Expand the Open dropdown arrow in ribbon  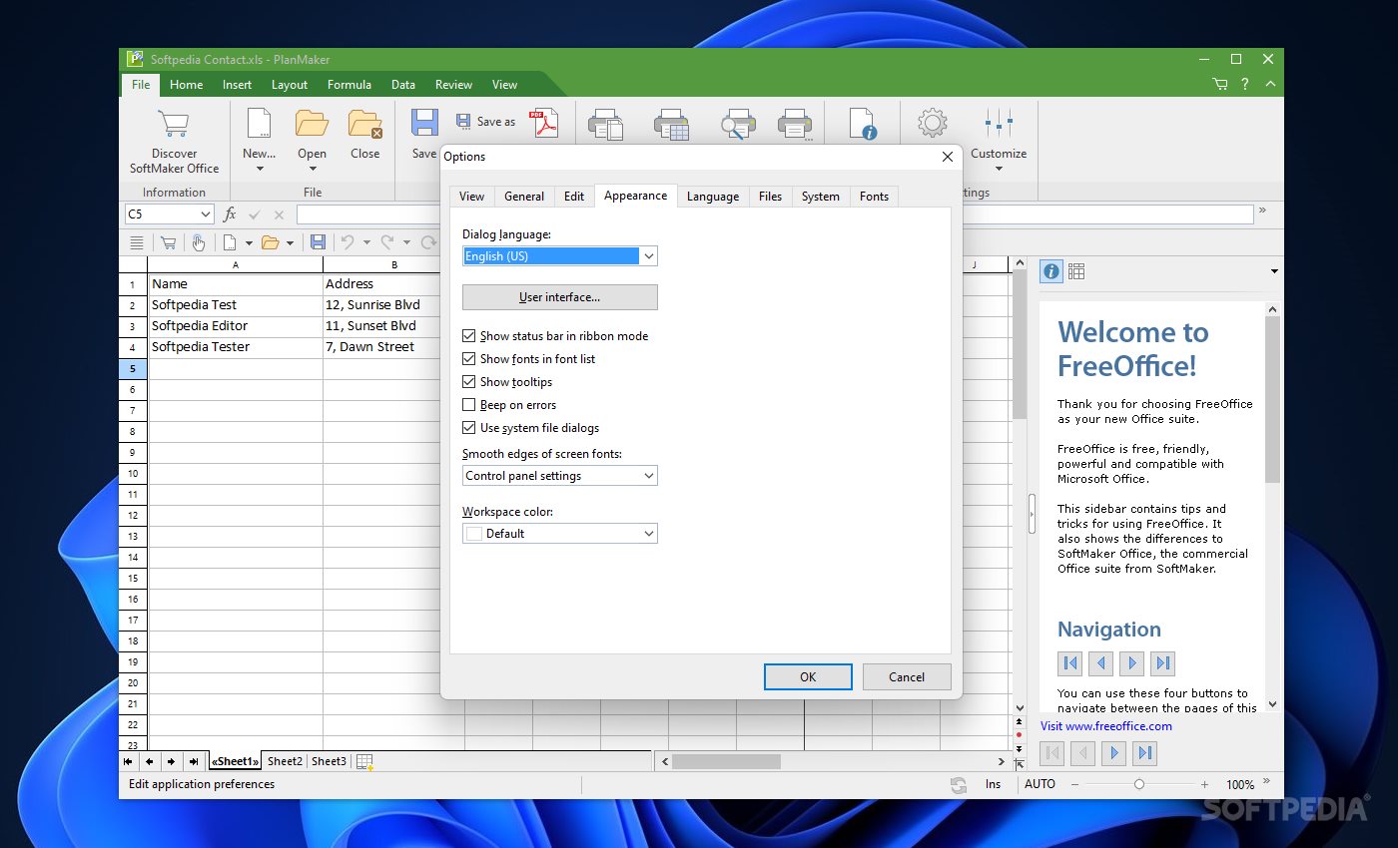[x=312, y=169]
